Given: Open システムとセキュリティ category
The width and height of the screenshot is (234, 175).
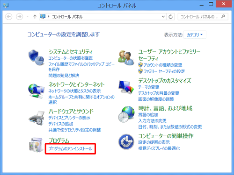Looking at the screenshot, I should 71,52.
